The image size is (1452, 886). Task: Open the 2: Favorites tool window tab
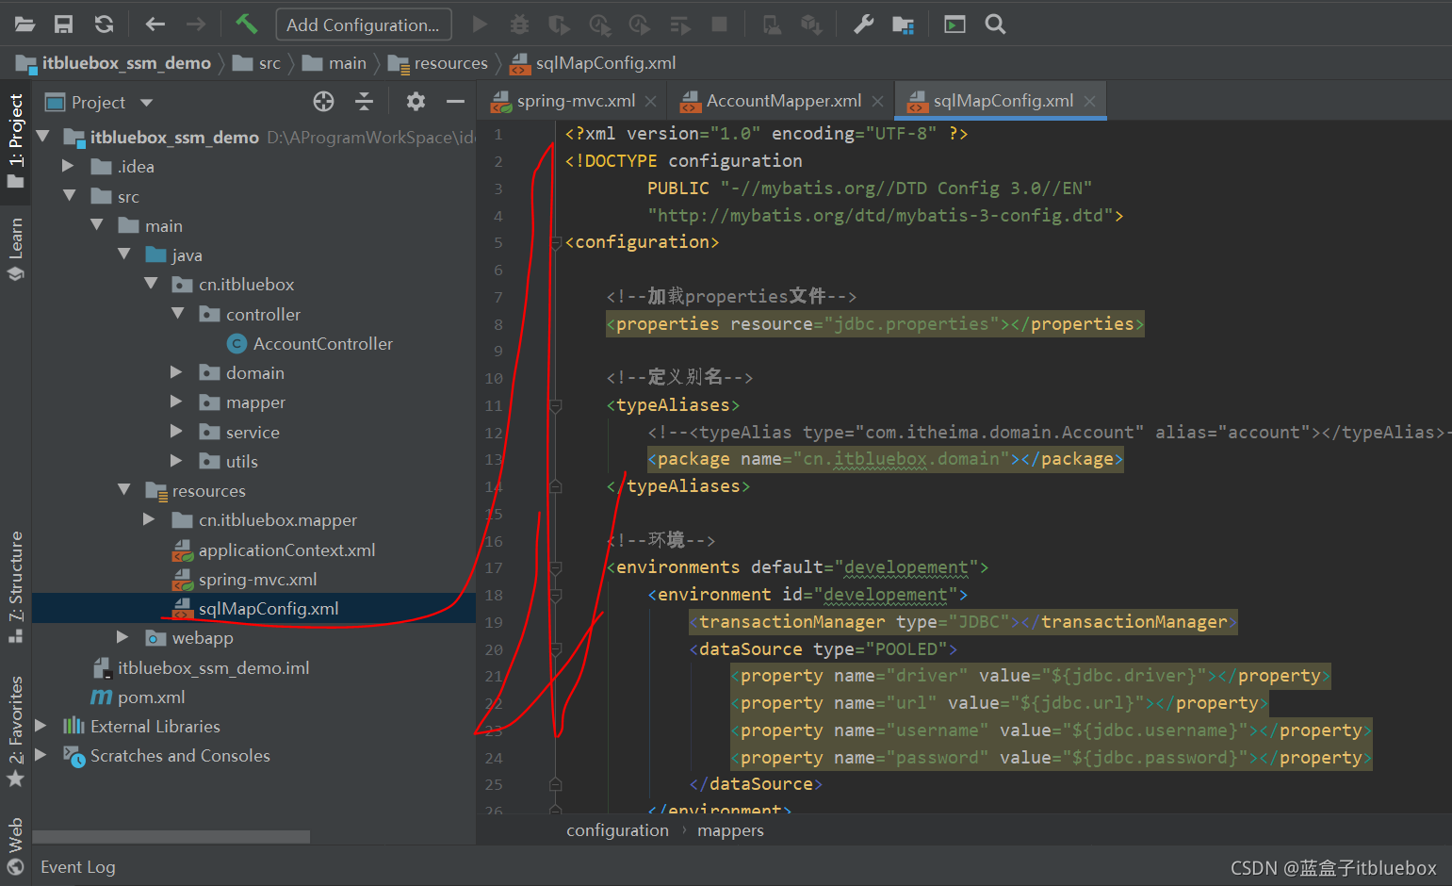coord(16,731)
